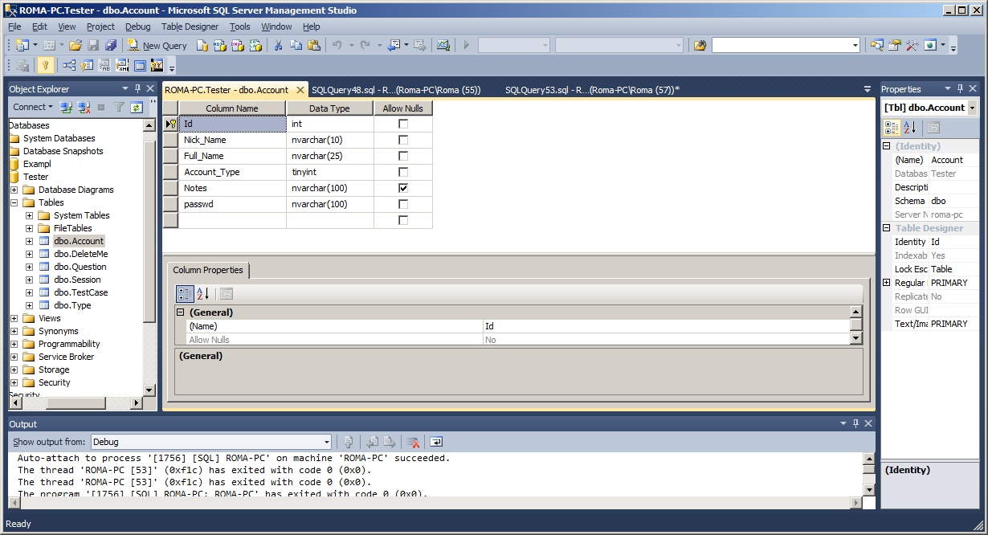This screenshot has width=988, height=535.
Task: Switch to the SQLQuery53.sql tab
Action: (x=592, y=90)
